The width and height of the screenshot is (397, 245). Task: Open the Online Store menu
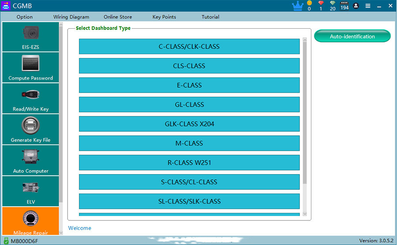[118, 17]
